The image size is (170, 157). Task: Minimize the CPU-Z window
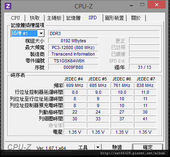click(x=131, y=6)
